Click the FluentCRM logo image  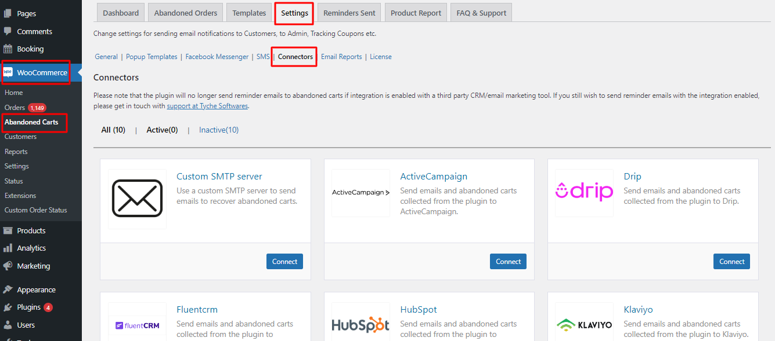coord(137,325)
